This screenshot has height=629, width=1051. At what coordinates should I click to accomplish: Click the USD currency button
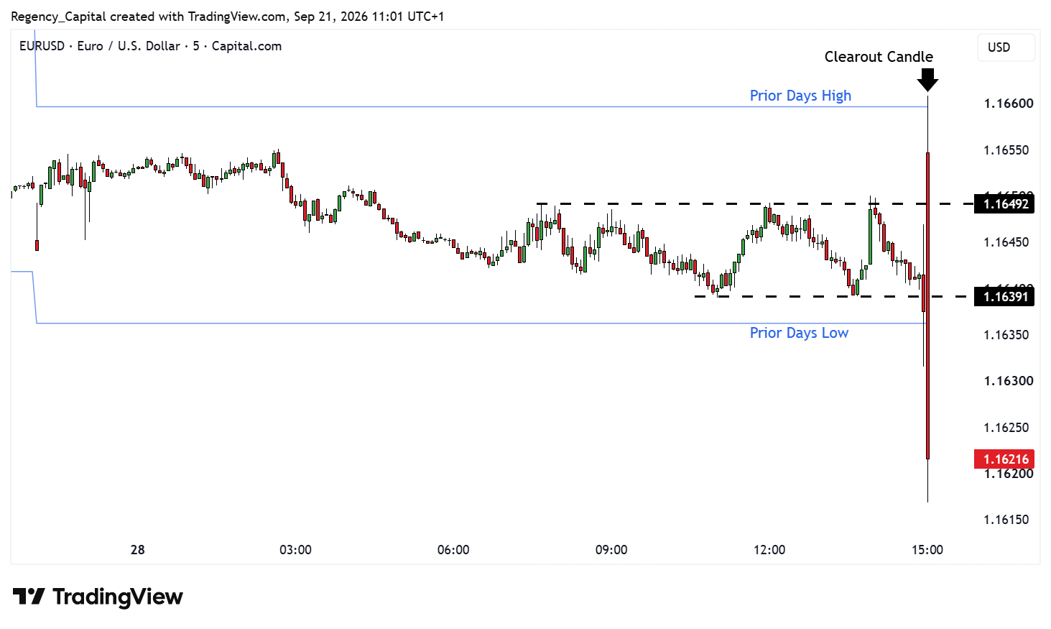[1006, 47]
